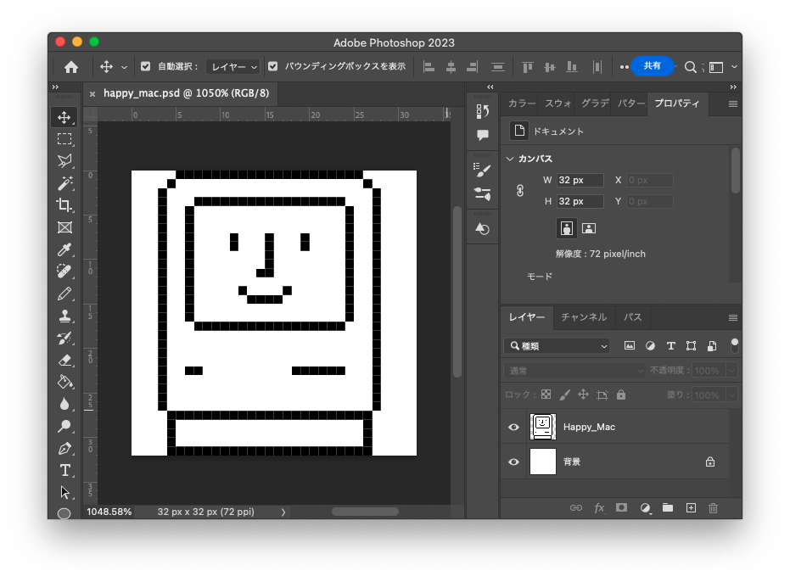Screen dimensions: 790x582
Task: Open the Layers panel menu
Action: pyautogui.click(x=732, y=317)
